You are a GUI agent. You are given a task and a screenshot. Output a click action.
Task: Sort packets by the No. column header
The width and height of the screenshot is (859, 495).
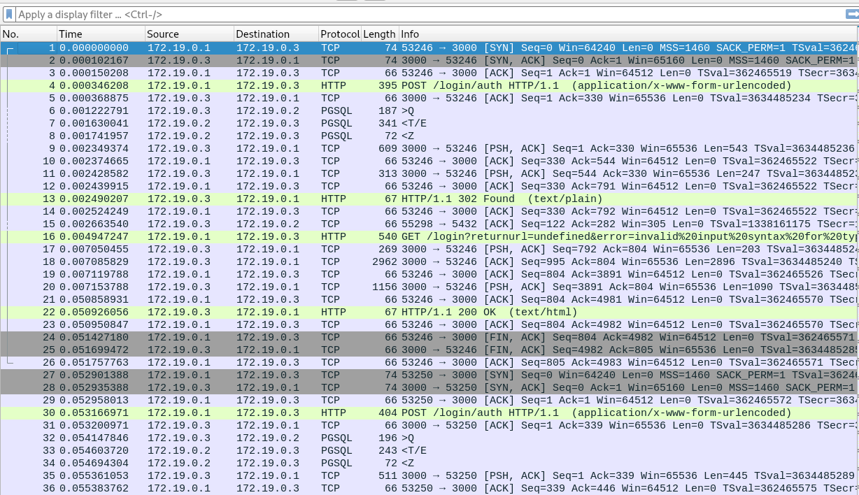pos(28,34)
